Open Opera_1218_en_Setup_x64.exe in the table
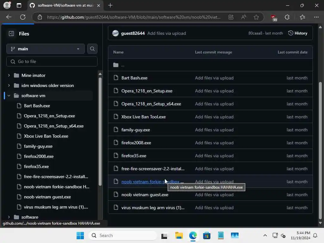The width and height of the screenshot is (324, 243). (x=151, y=104)
